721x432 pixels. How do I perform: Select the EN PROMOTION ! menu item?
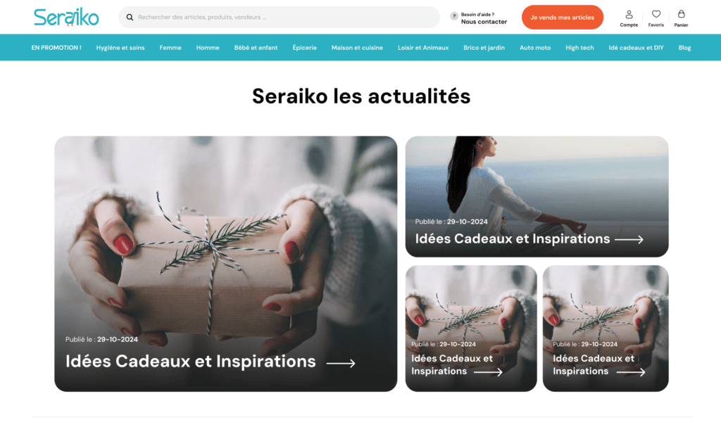point(56,48)
